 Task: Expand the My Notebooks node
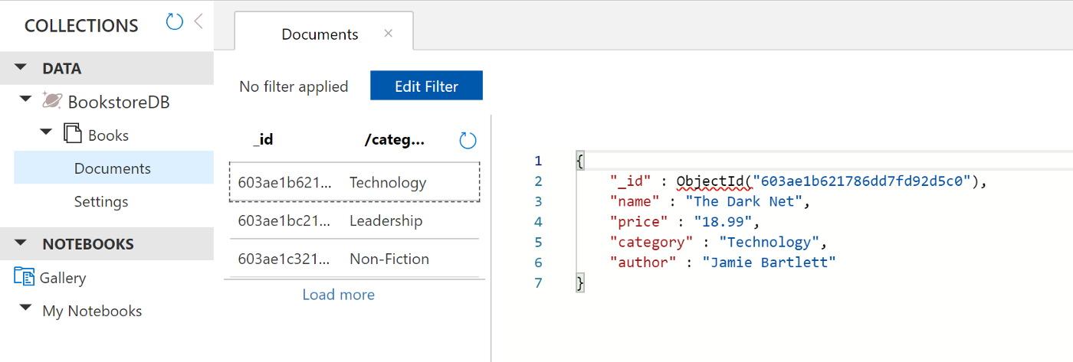tap(26, 308)
